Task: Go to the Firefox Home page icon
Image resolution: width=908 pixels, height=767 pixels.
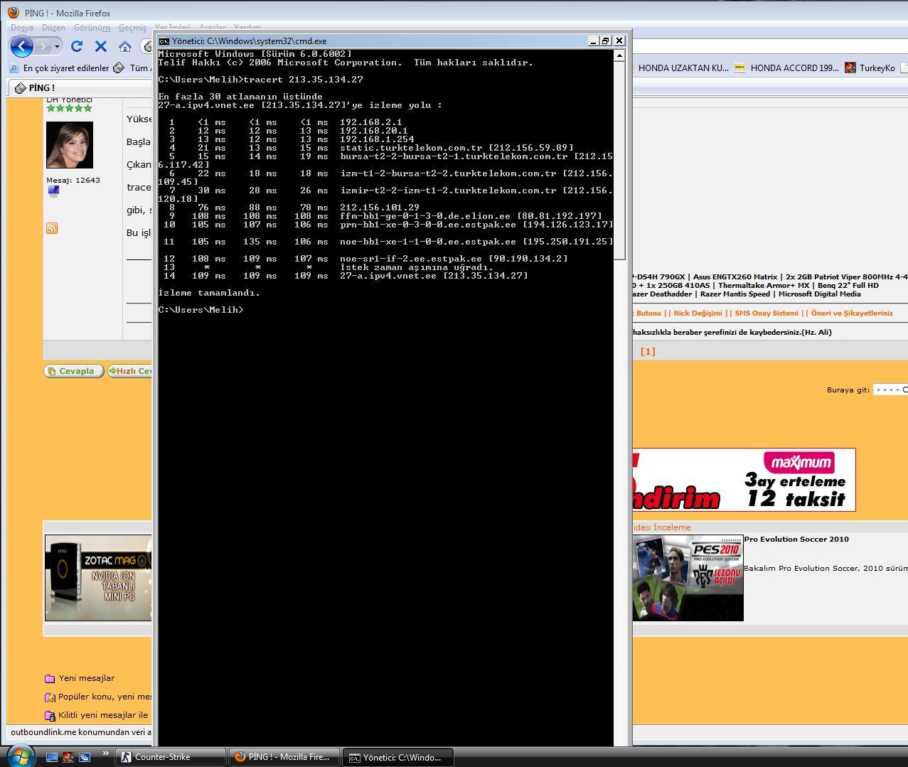Action: (x=125, y=46)
